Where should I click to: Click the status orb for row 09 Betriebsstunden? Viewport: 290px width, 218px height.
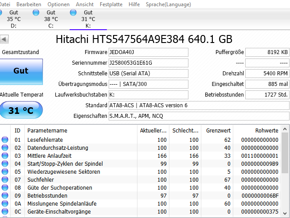[x=5, y=195]
